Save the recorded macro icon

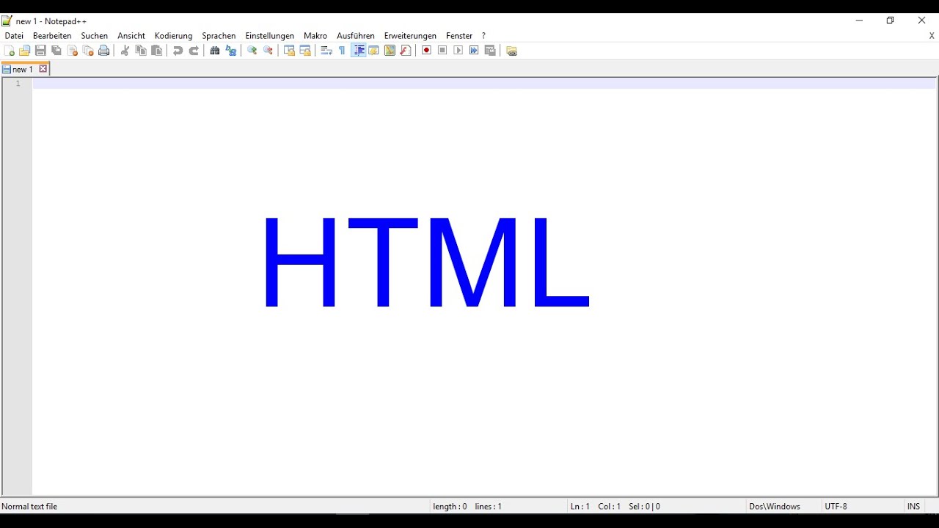490,51
